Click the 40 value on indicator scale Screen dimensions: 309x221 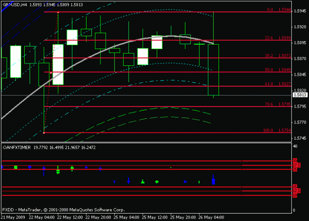(295, 146)
